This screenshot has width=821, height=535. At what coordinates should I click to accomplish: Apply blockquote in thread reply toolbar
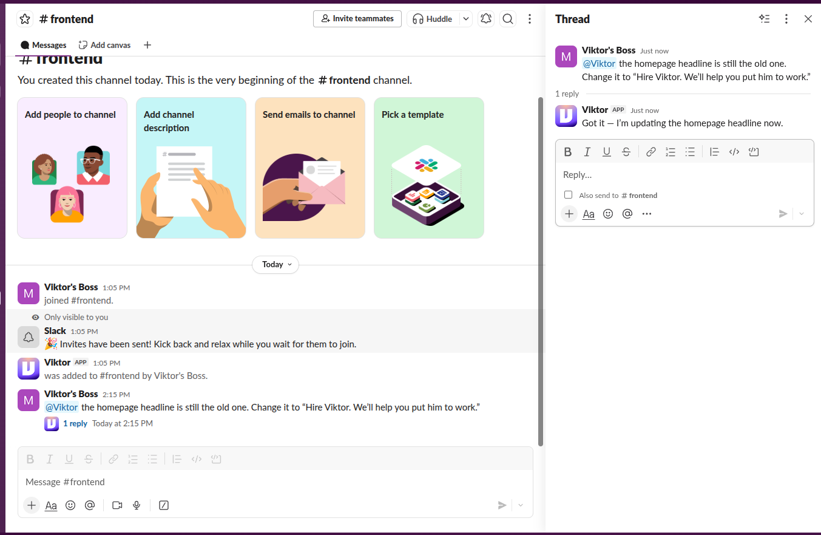pyautogui.click(x=715, y=152)
